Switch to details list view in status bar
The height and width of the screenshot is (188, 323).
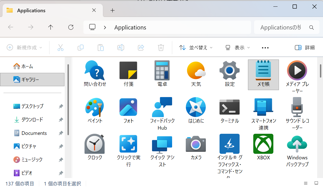click(306, 183)
